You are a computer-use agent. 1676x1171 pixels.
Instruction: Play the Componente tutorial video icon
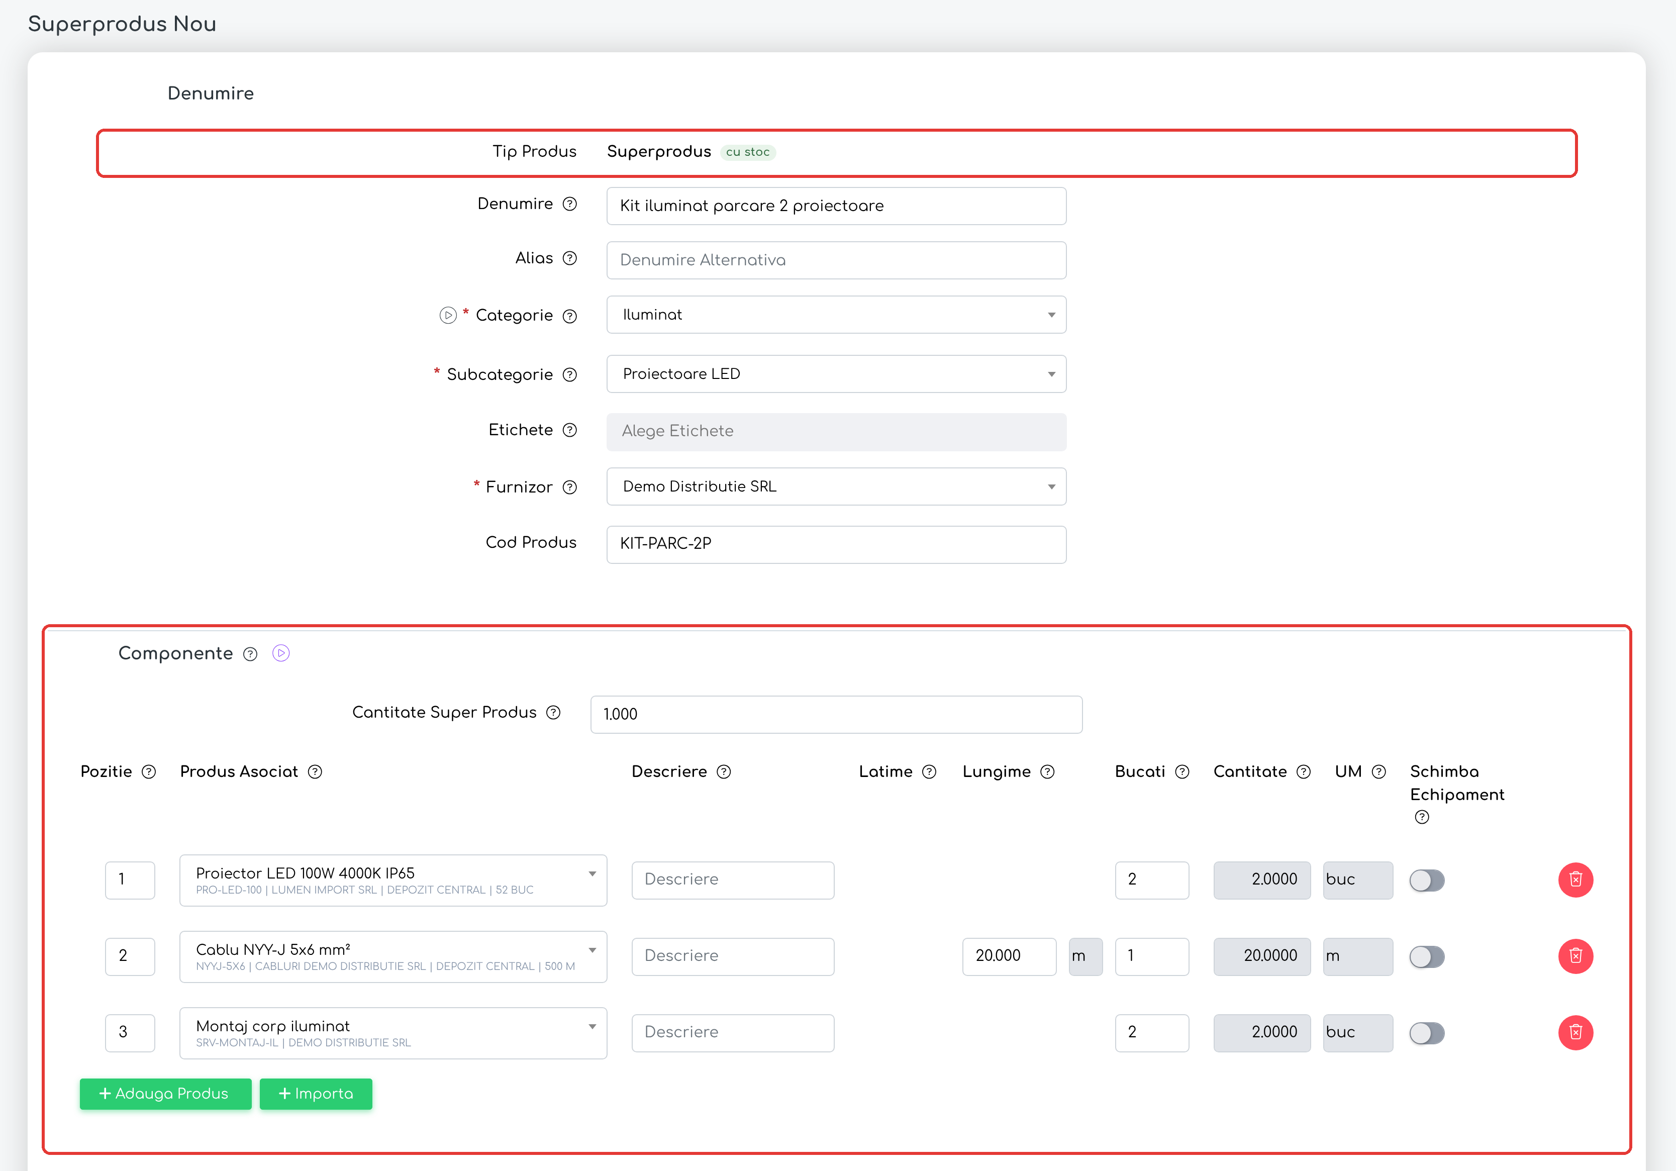[281, 653]
